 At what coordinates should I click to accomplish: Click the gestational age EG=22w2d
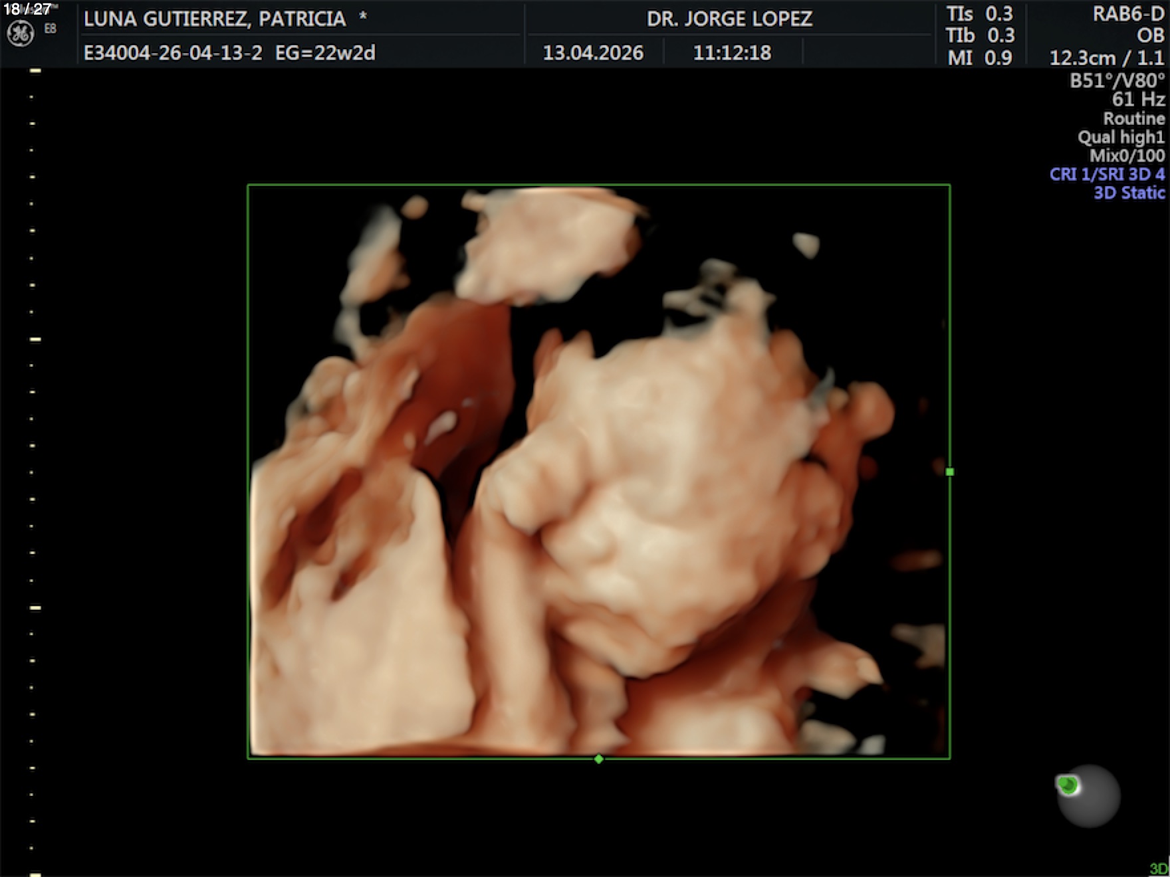coord(325,52)
